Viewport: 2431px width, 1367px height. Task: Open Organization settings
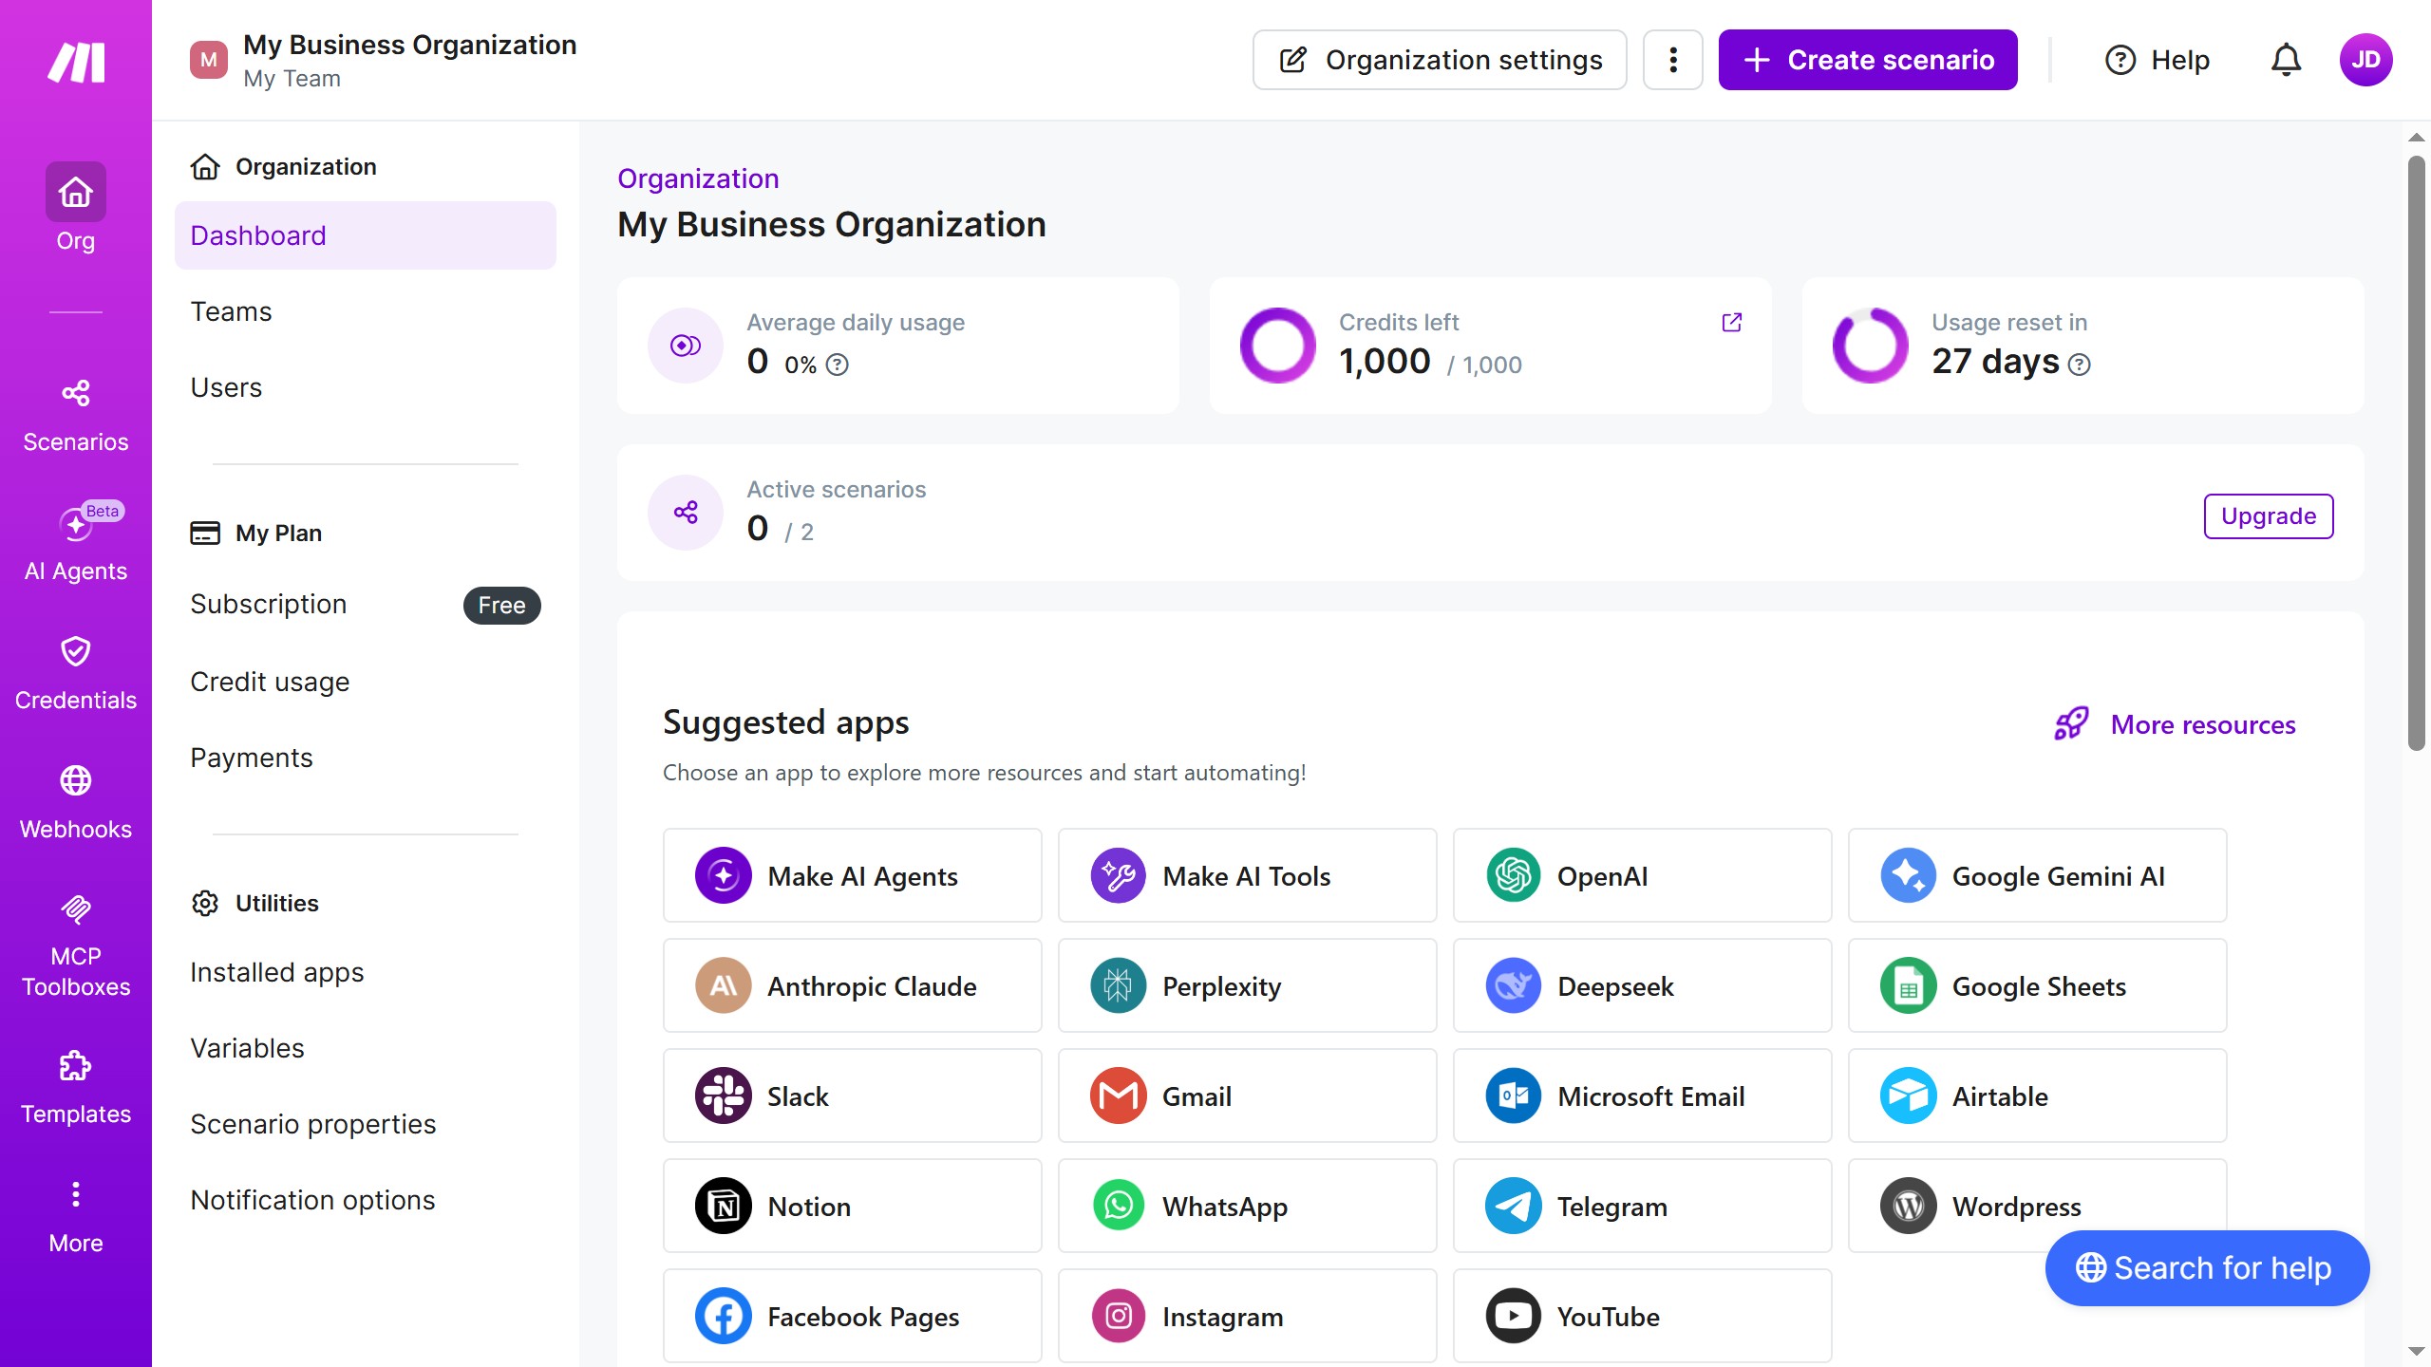1440,60
